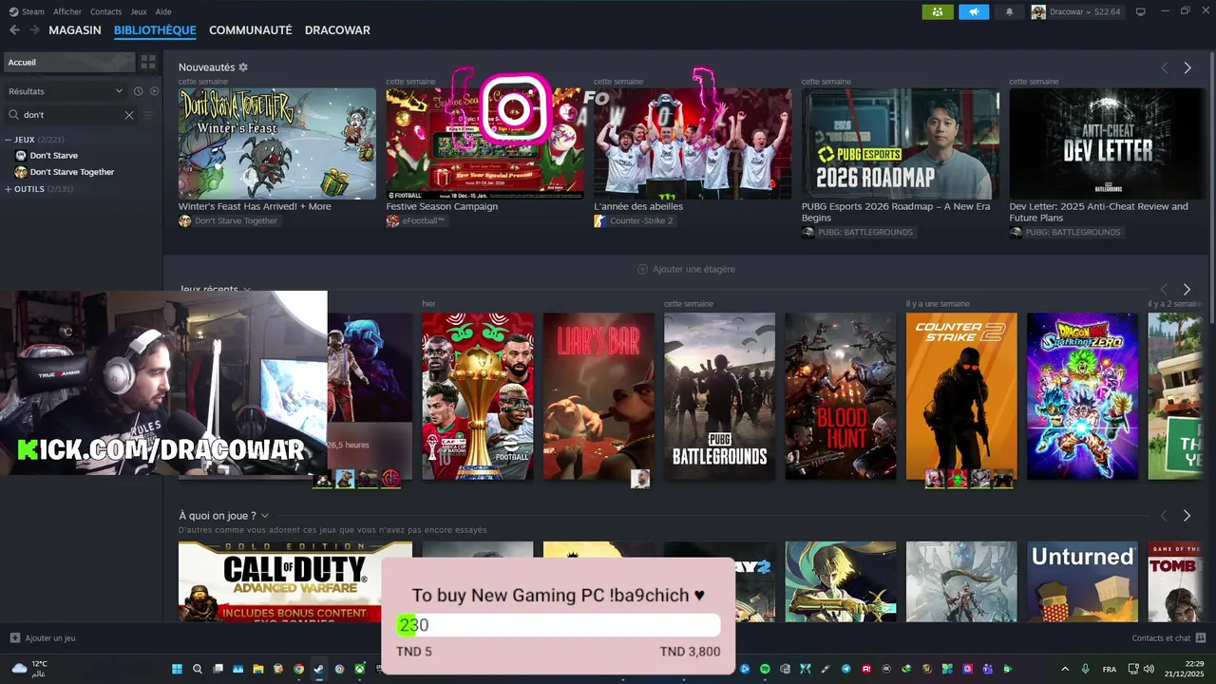Open the Dracowar account dropdown
This screenshot has width=1216, height=684.
tap(1076, 11)
